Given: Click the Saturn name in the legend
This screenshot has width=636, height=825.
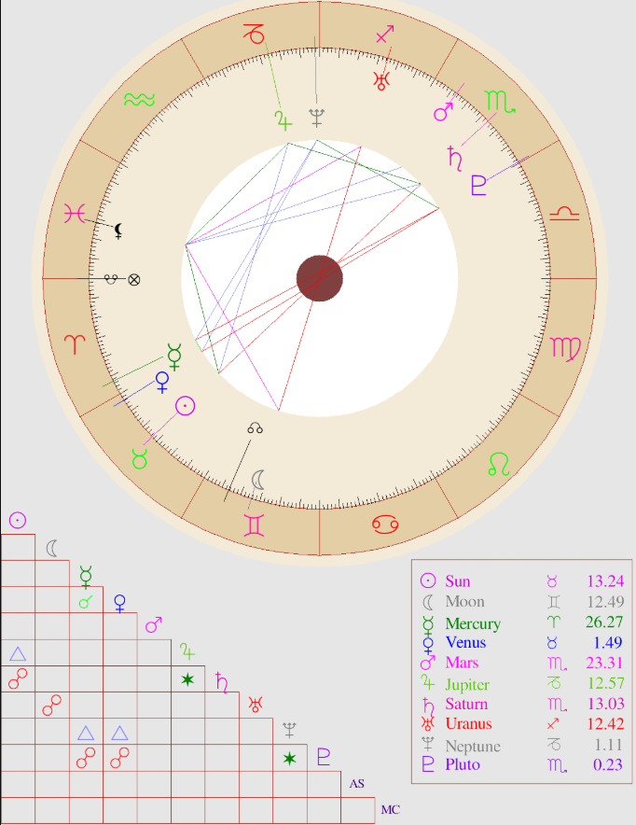Looking at the screenshot, I should pyautogui.click(x=466, y=704).
